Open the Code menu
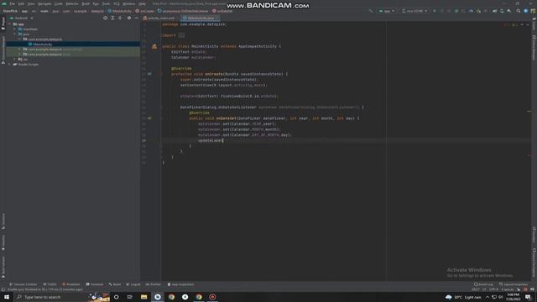 click(x=59, y=3)
